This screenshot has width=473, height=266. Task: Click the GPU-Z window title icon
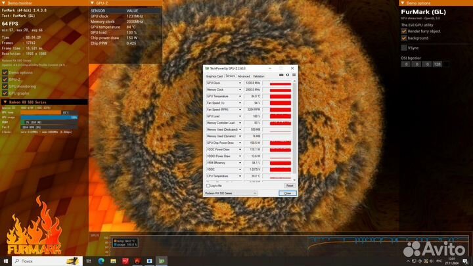coord(207,68)
